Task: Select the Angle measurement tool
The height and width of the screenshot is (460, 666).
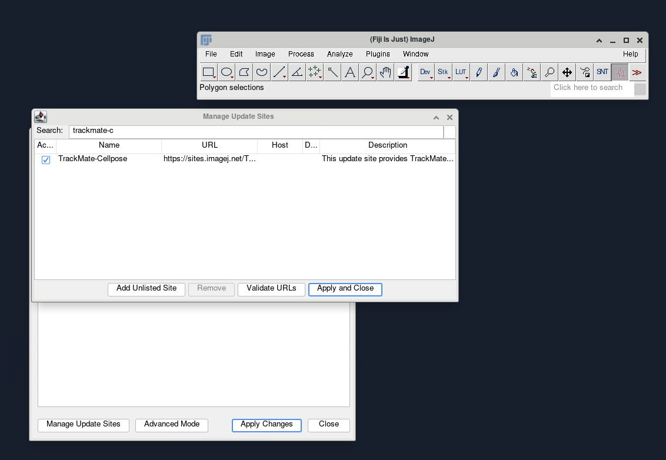Action: [x=297, y=72]
